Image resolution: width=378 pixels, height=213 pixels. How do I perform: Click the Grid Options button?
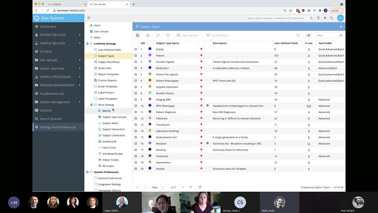(x=217, y=35)
